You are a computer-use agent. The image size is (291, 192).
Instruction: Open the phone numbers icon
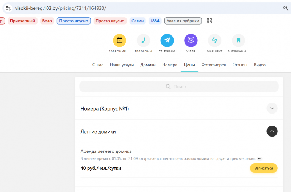tap(143, 40)
